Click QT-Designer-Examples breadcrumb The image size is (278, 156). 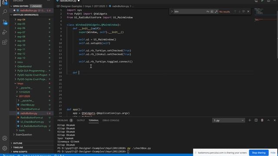point(69,6)
